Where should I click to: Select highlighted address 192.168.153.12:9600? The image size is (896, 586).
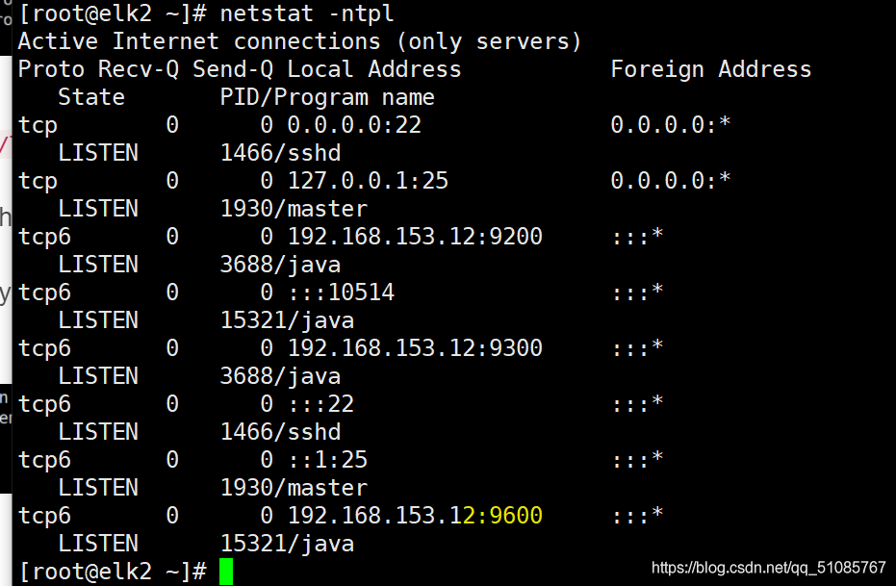click(x=415, y=516)
